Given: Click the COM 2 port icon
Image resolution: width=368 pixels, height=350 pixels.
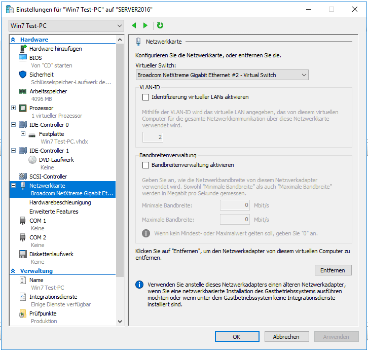Looking at the screenshot, I should click(22, 237).
